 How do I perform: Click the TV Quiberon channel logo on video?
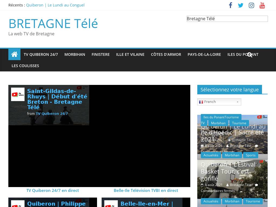[18, 94]
